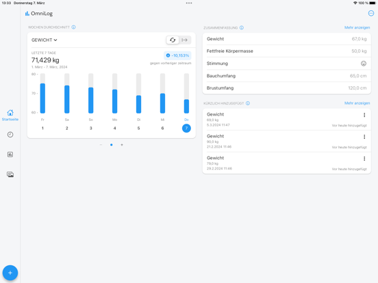Open options for the 90,0 kg Gewicht entry
Viewport: 378px width, 283px height.
coord(364,137)
